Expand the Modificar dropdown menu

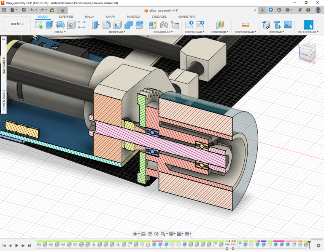(117, 32)
